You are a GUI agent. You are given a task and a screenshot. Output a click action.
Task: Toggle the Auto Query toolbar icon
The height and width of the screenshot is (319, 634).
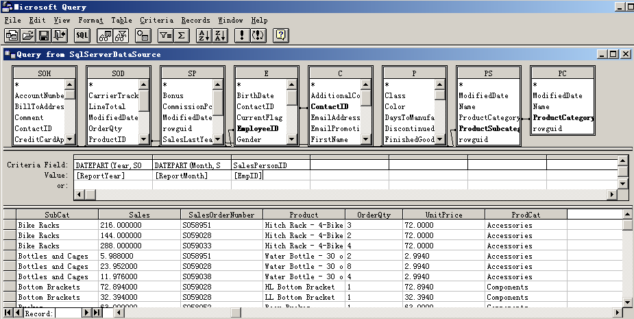(258, 36)
